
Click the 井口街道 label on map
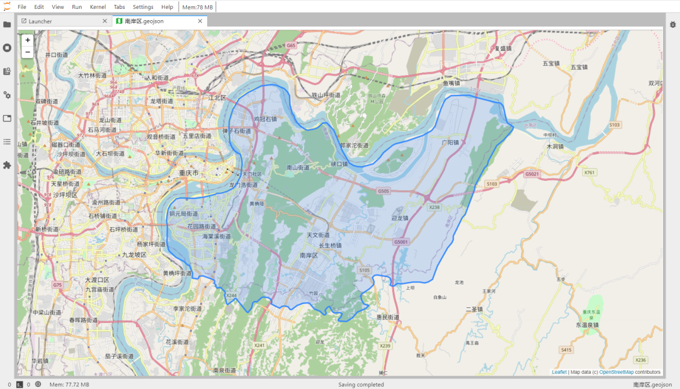[x=57, y=55]
